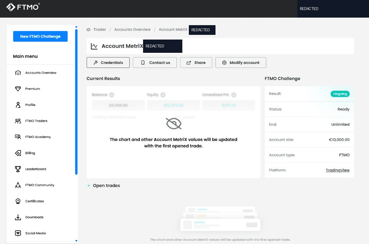This screenshot has width=369, height=244.
Task: Click the Premium diamond icon
Action: point(18,89)
